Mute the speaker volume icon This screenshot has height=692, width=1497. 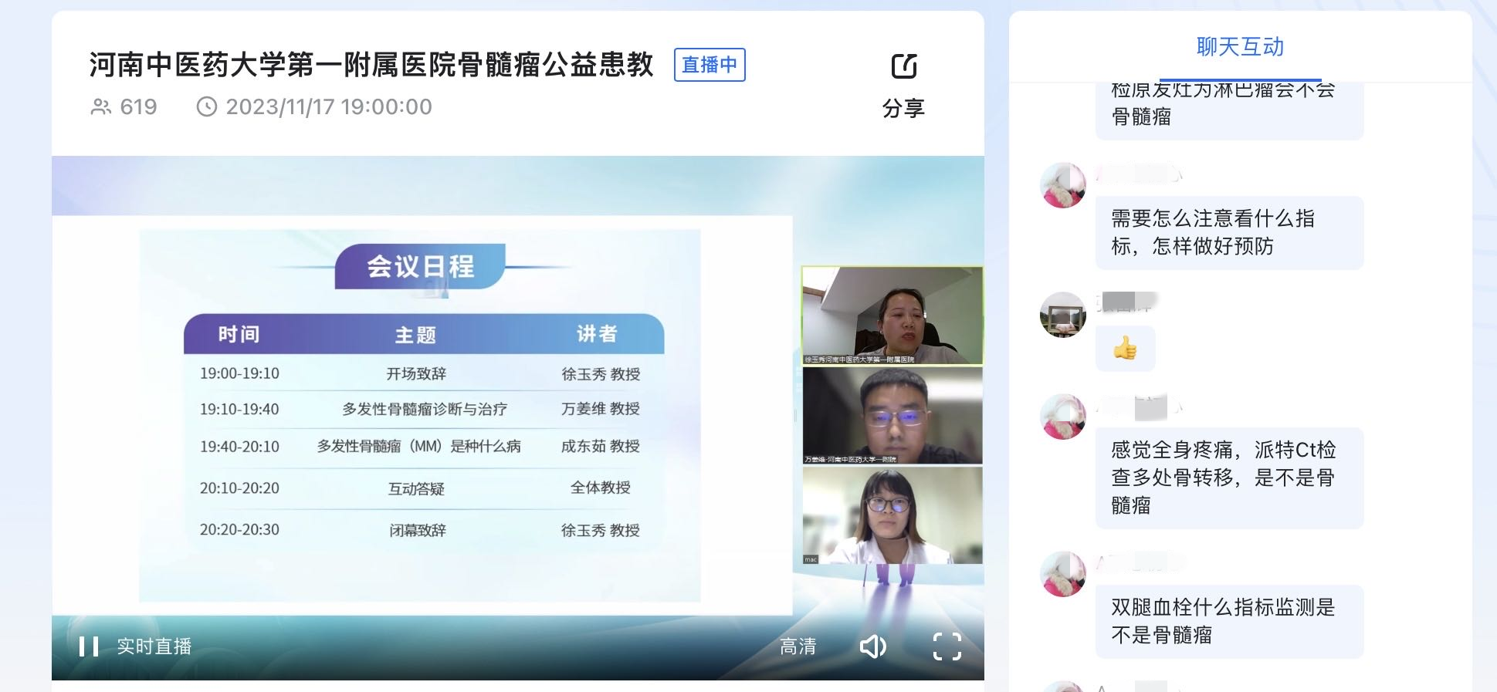pyautogui.click(x=873, y=646)
